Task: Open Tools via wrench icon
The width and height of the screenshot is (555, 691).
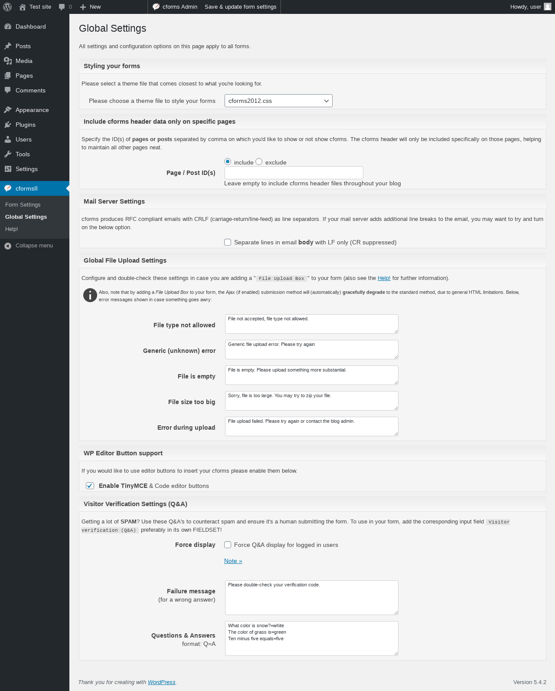Action: click(x=8, y=154)
